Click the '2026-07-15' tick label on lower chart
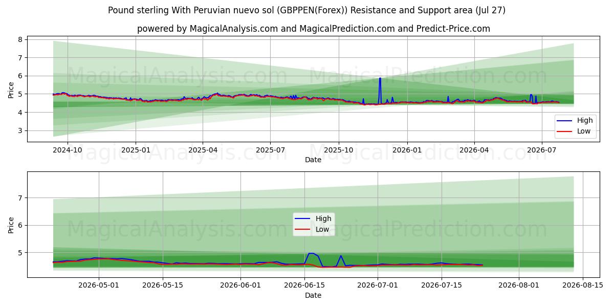This screenshot has height=307, width=614. 441,286
